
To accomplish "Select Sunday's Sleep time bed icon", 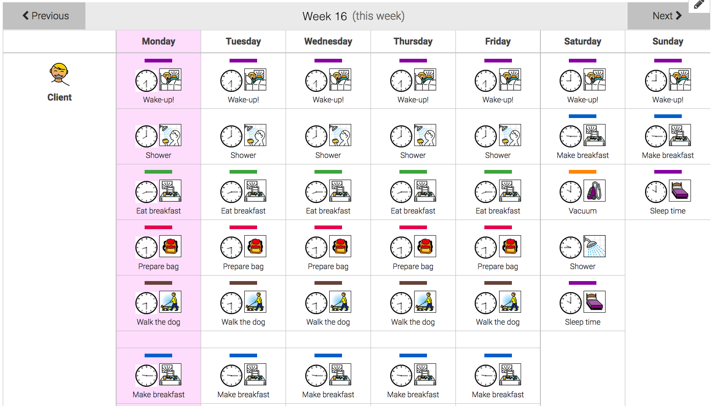I will pyautogui.click(x=679, y=191).
